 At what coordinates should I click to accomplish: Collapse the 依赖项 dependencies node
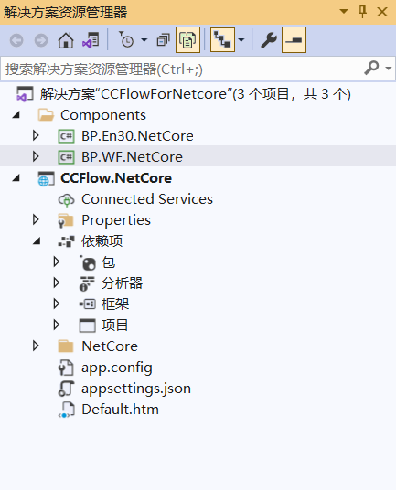click(37, 241)
